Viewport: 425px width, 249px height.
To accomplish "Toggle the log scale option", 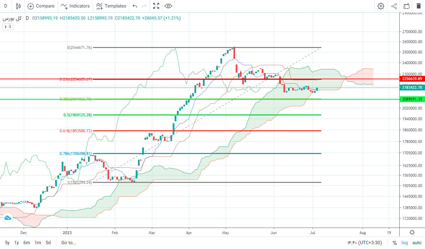I will click(x=405, y=243).
